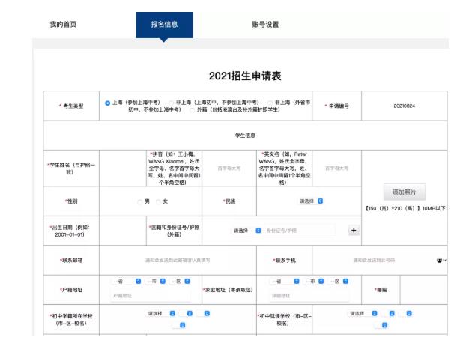
Task: Open the 初中学籍所在学校 first dropdown
Action: click(161, 313)
